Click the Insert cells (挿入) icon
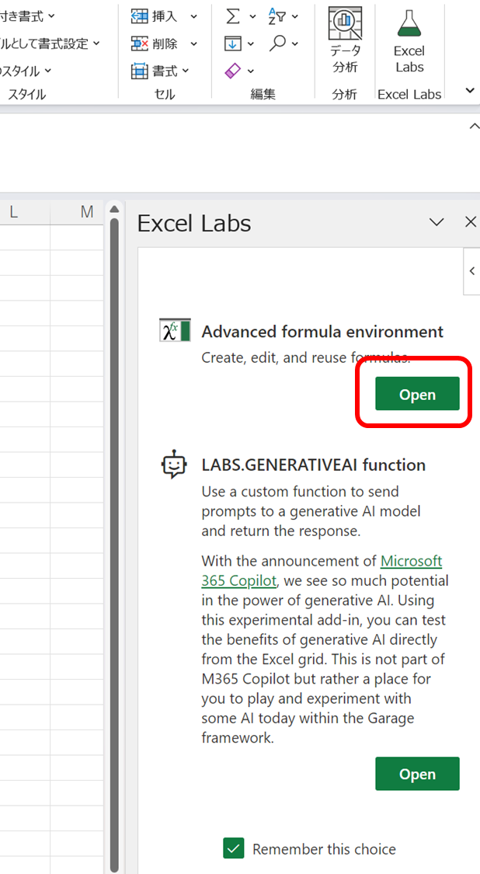 click(x=139, y=16)
